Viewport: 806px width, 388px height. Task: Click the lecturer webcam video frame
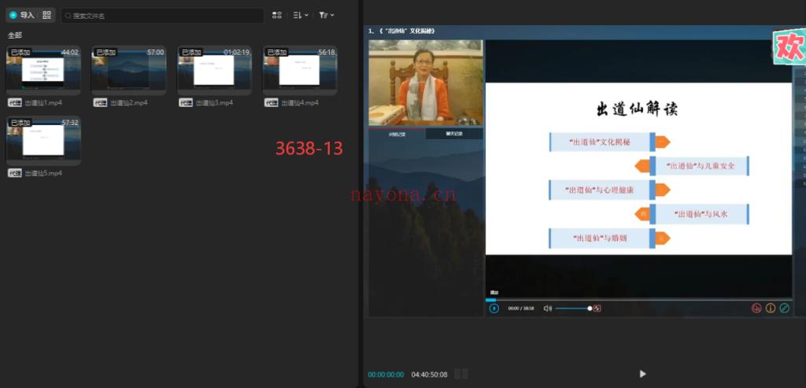tap(426, 83)
